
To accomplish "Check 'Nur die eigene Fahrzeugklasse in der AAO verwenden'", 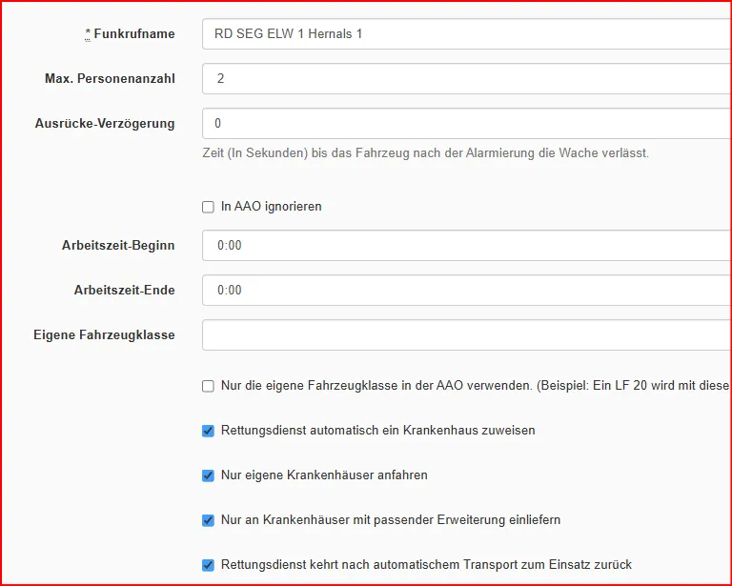I will 208,386.
